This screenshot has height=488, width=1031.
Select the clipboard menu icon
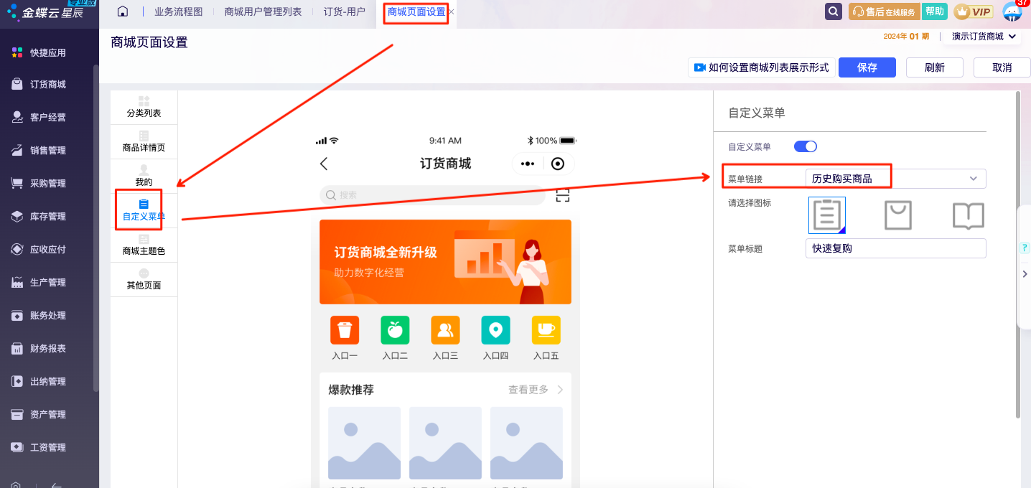point(827,215)
